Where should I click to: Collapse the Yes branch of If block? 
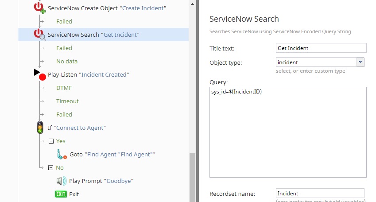click(51, 141)
